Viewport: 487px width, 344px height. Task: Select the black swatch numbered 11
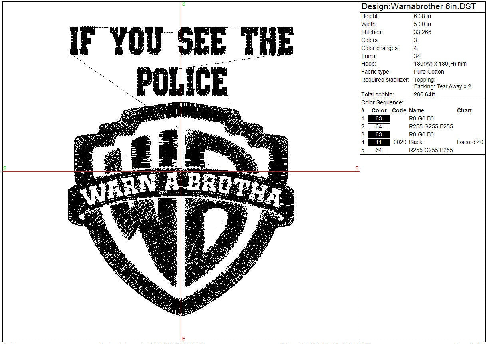click(x=378, y=142)
